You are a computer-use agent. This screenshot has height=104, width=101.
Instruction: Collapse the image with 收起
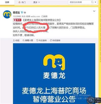point(16,40)
